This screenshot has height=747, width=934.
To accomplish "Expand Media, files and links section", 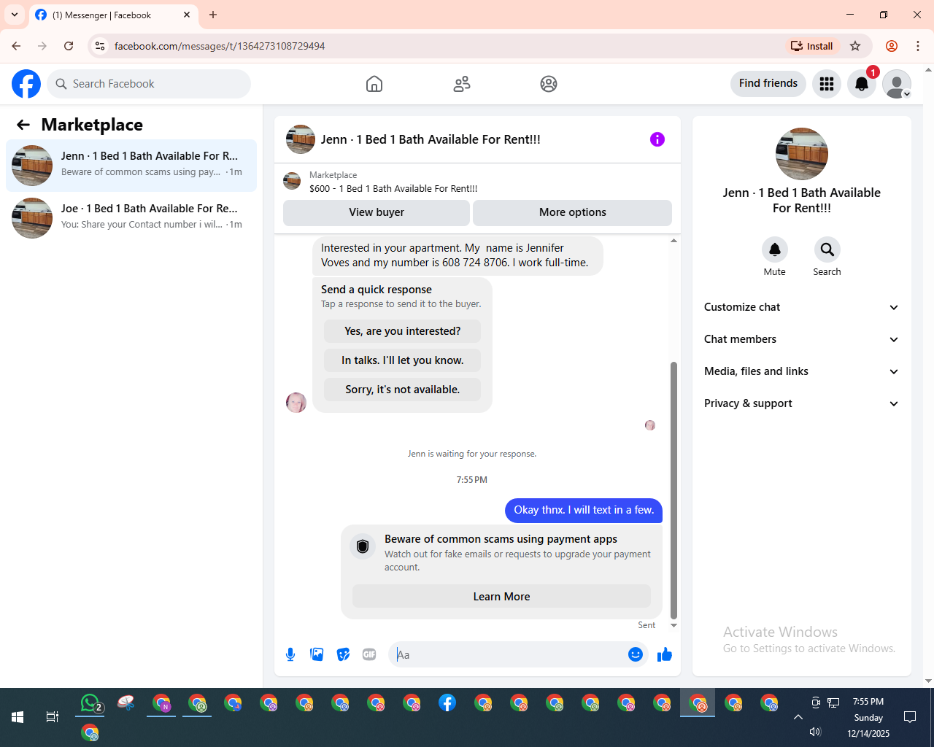I will point(802,371).
